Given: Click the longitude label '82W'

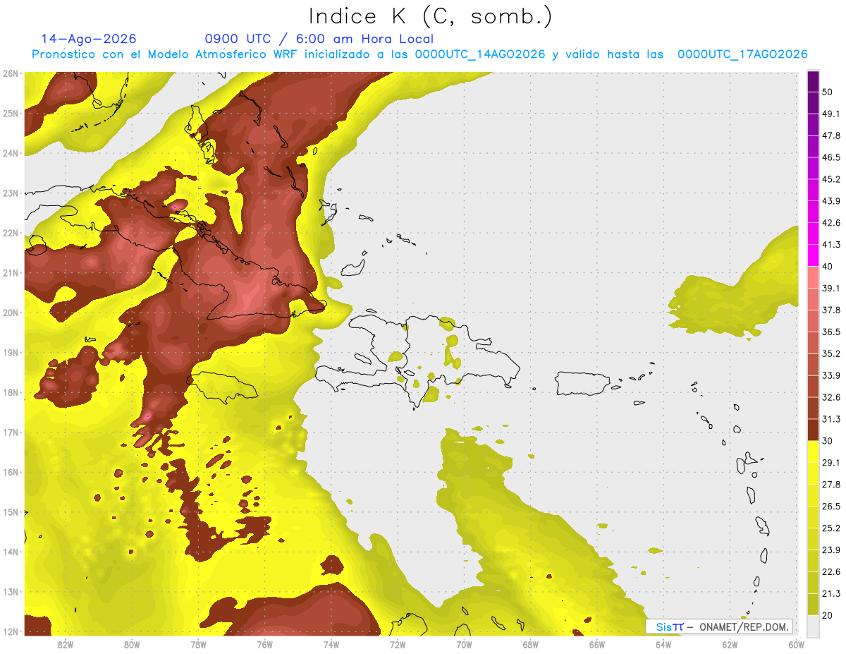Looking at the screenshot, I should (66, 644).
